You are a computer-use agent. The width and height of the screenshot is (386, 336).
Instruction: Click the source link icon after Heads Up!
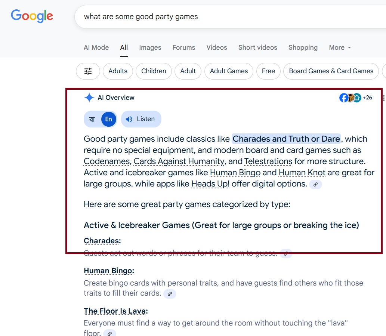pos(315,184)
